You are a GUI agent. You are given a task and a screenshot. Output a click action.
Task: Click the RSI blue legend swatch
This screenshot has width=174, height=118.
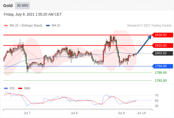coord(6,88)
